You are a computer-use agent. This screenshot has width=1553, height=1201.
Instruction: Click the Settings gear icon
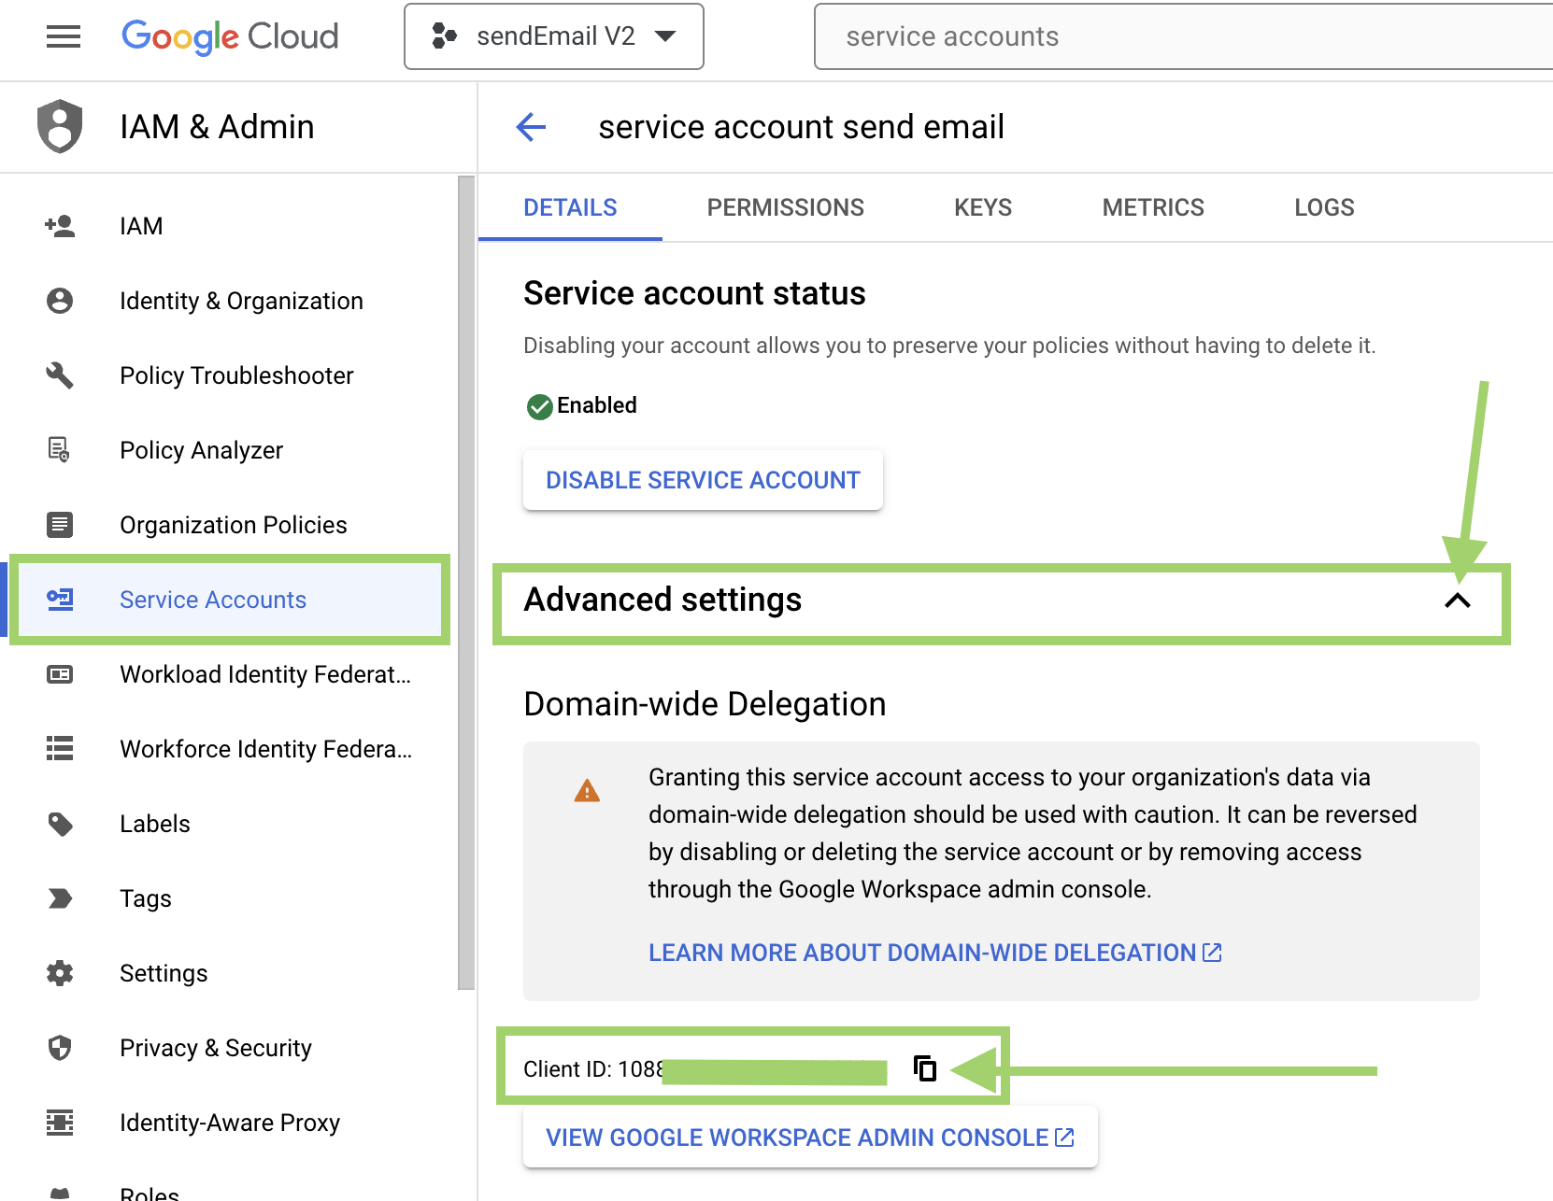tap(60, 973)
